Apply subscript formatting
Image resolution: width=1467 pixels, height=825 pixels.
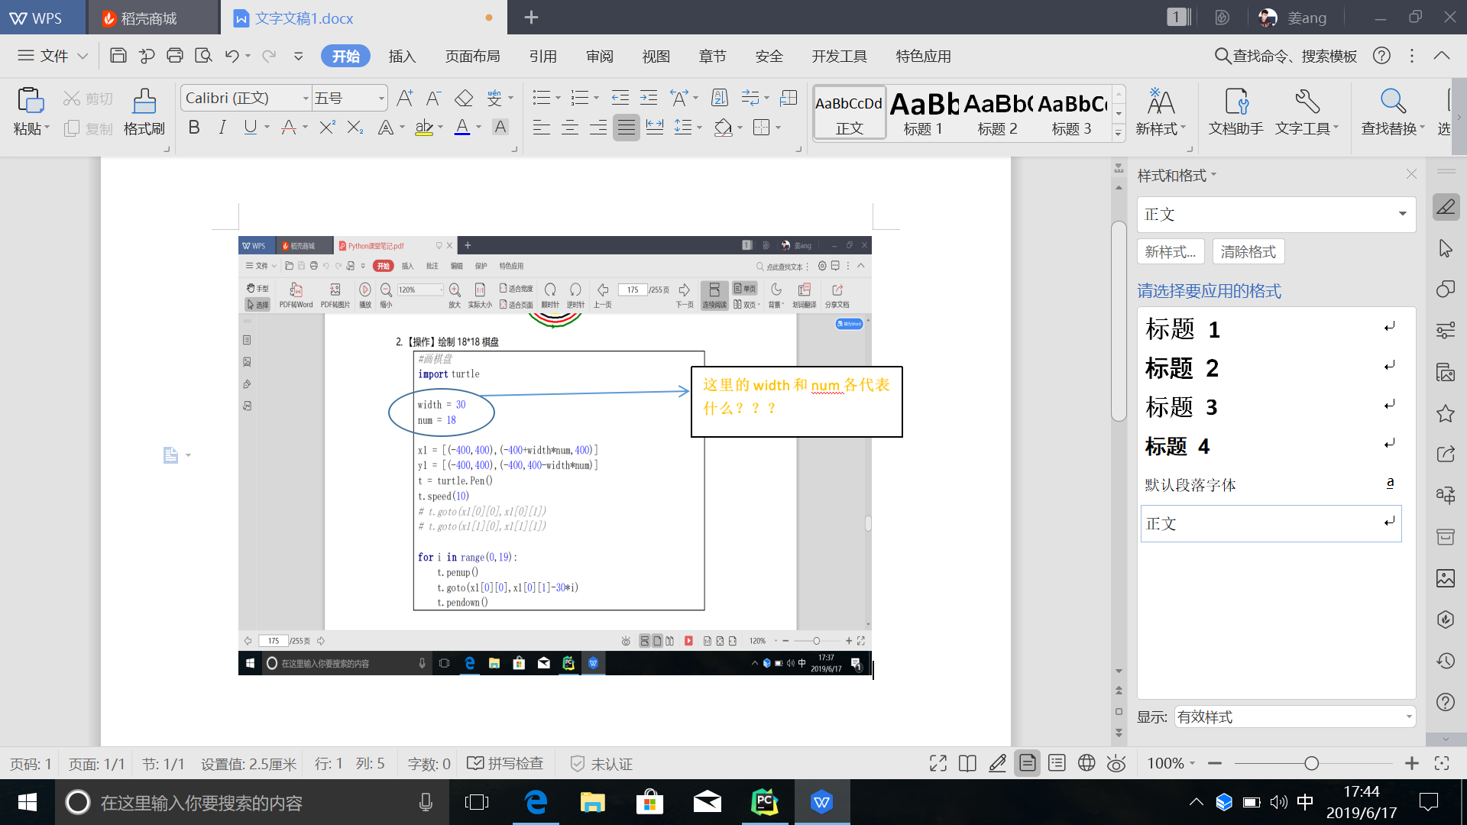355,128
